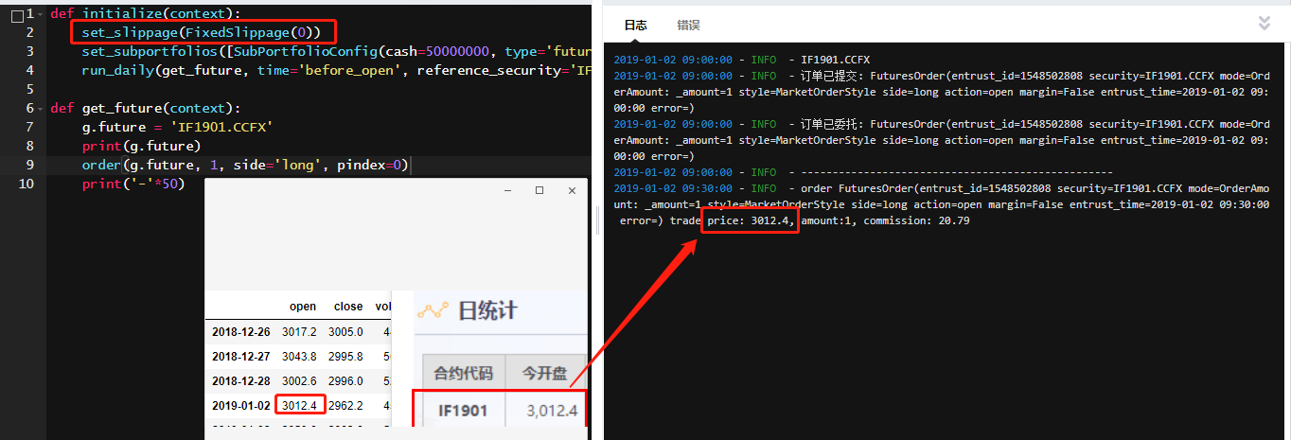
Task: Click the square icon left of line 1
Action: (x=16, y=14)
